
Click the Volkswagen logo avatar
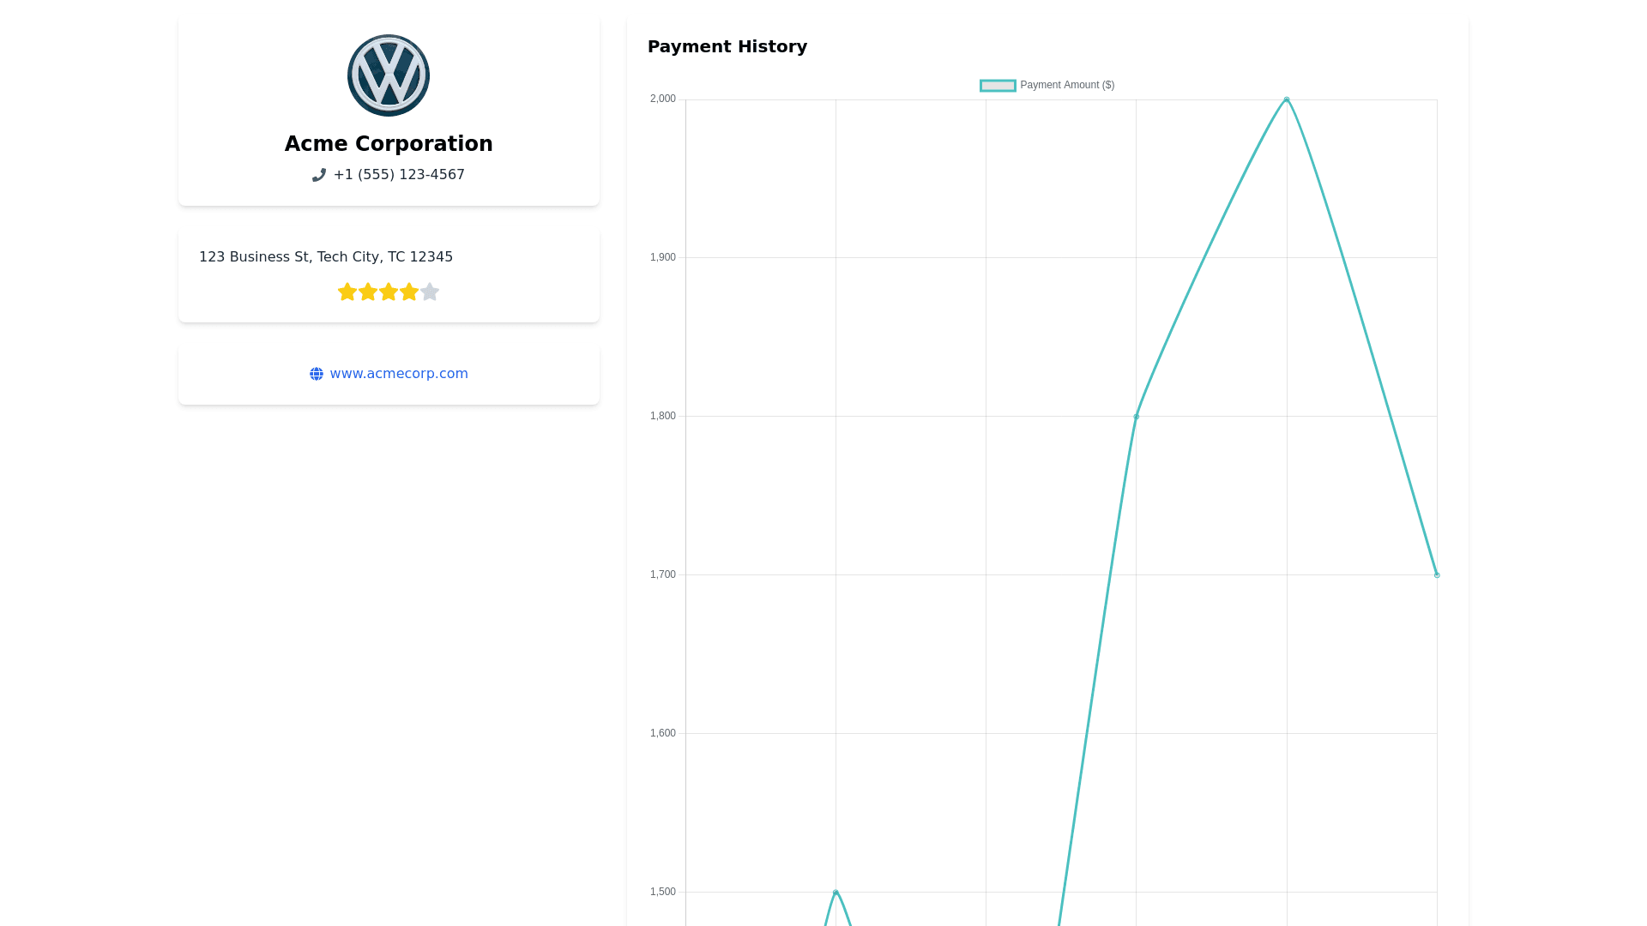(389, 75)
